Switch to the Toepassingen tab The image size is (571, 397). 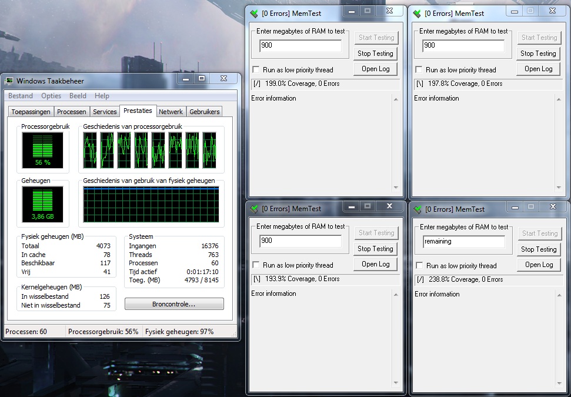(31, 112)
